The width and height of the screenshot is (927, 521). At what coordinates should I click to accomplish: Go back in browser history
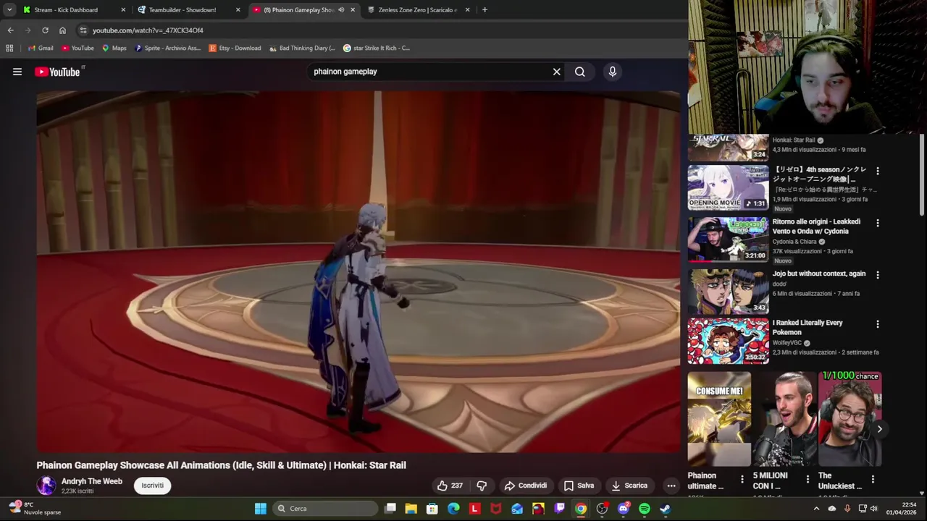pyautogui.click(x=10, y=30)
